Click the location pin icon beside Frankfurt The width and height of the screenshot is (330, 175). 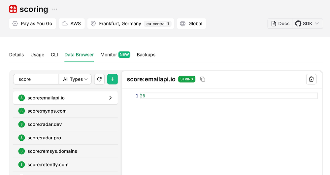pyautogui.click(x=93, y=23)
